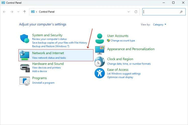Go back using the back arrow
This screenshot has width=188, height=125.
coord(4,12)
